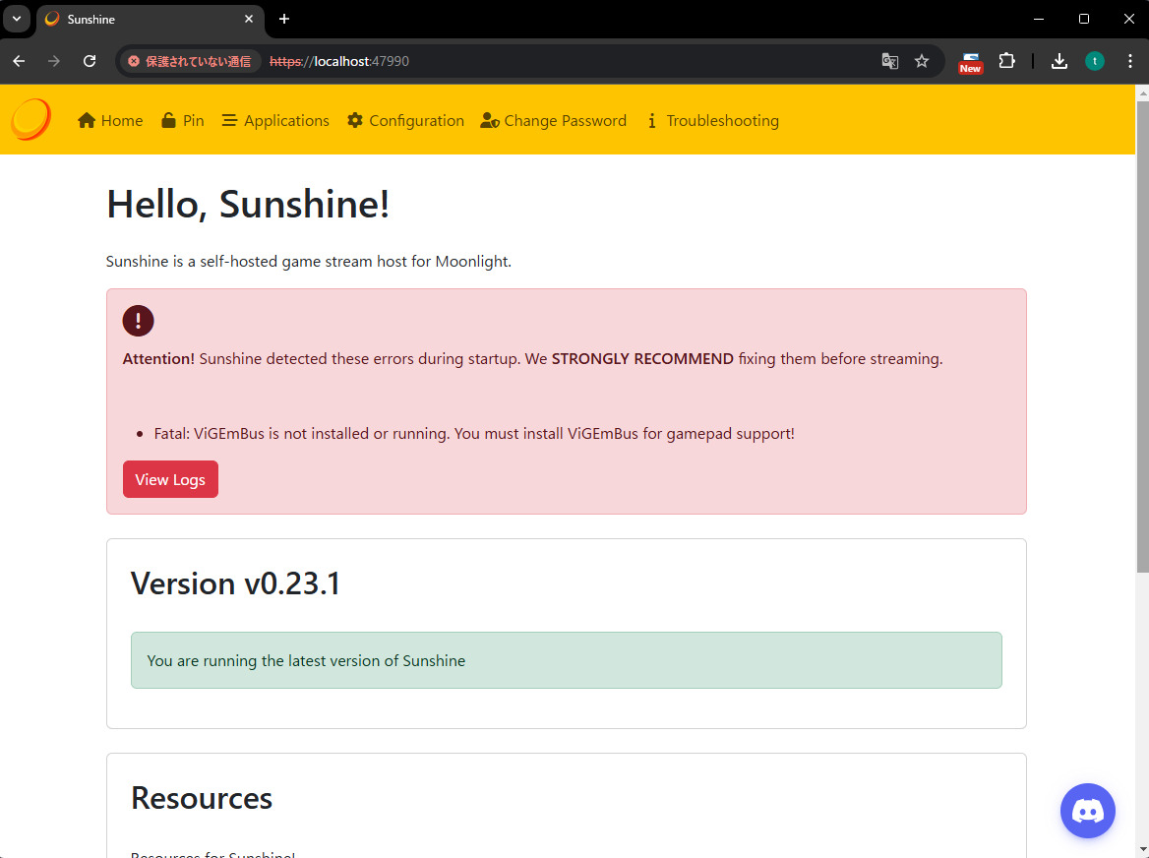This screenshot has width=1149, height=858.
Task: Click the Sunshine logo in the navbar
Action: 30,119
